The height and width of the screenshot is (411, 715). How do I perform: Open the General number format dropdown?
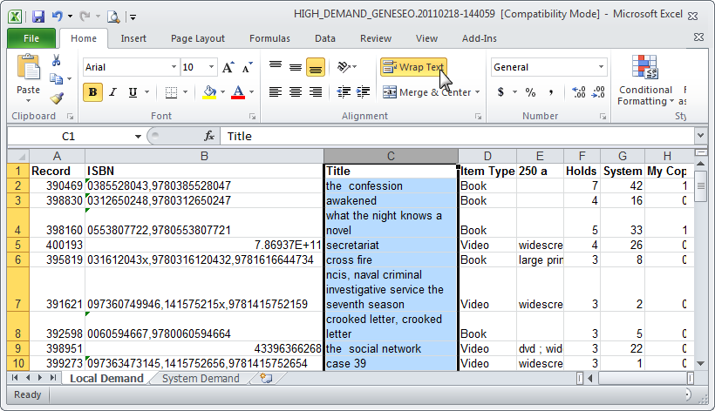click(601, 67)
